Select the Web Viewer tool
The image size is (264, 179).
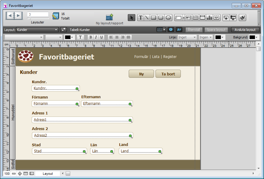click(x=217, y=18)
